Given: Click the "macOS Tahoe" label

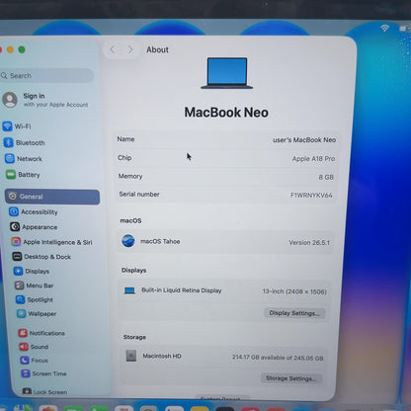Looking at the screenshot, I should coord(160,241).
